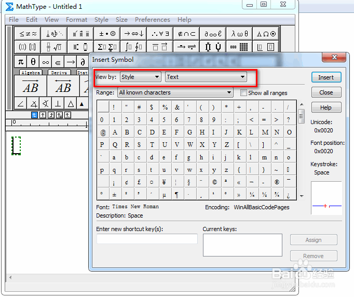Open the Size menu
354x297 pixels.
pyautogui.click(x=121, y=20)
